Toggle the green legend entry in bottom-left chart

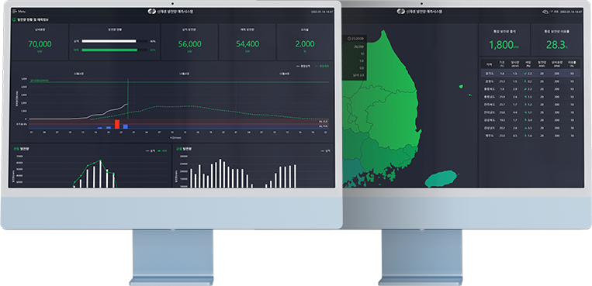[163, 151]
